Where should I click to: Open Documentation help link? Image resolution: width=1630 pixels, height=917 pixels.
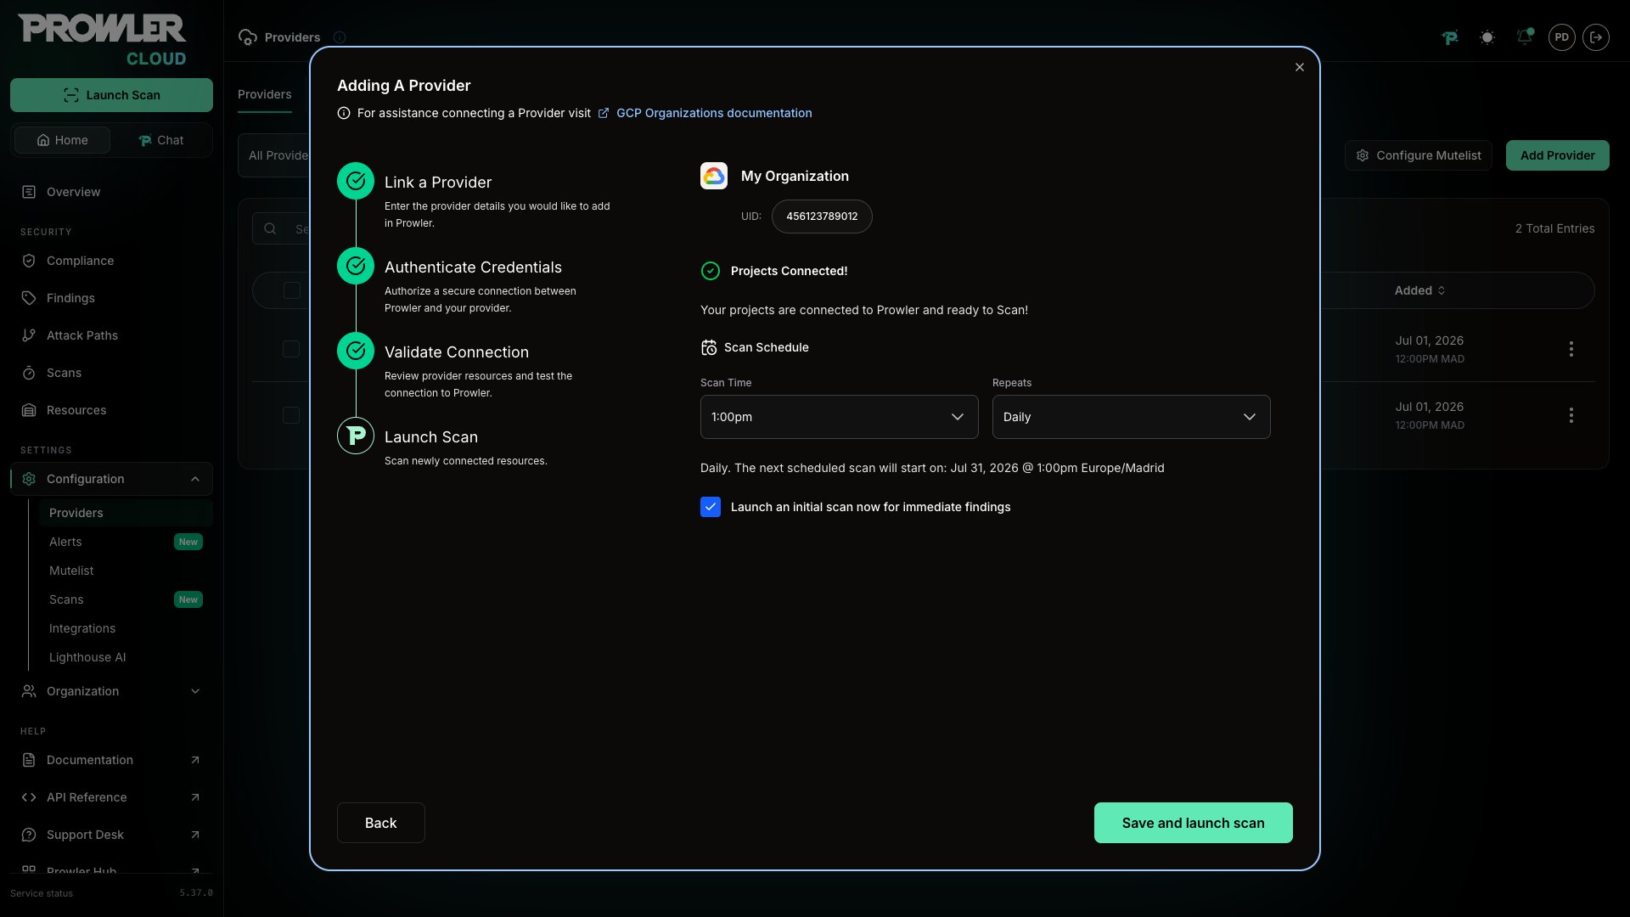coord(111,760)
